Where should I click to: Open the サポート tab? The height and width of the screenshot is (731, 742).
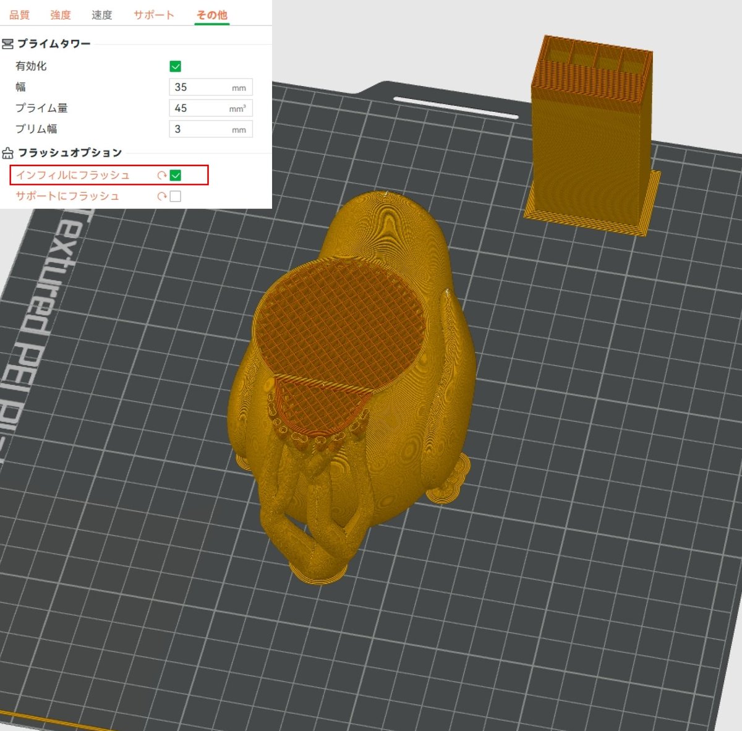pyautogui.click(x=154, y=15)
